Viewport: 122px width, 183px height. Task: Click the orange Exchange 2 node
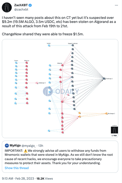tap(106, 113)
